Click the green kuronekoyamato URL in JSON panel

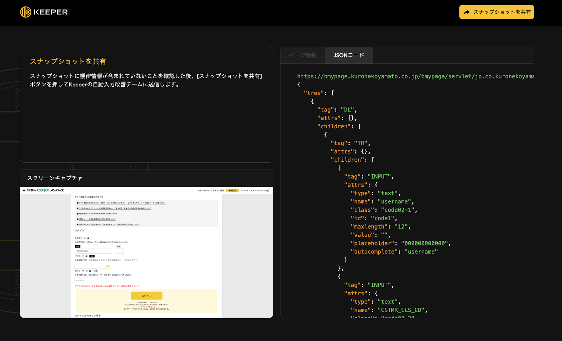pyautogui.click(x=415, y=76)
